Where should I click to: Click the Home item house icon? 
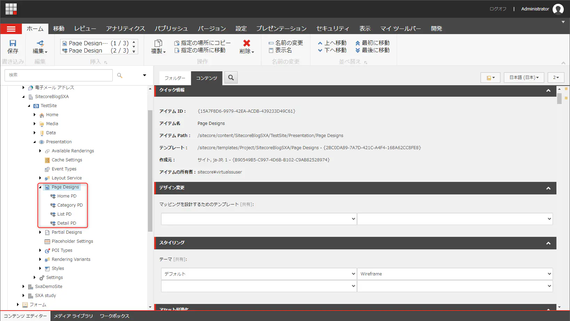(42, 115)
